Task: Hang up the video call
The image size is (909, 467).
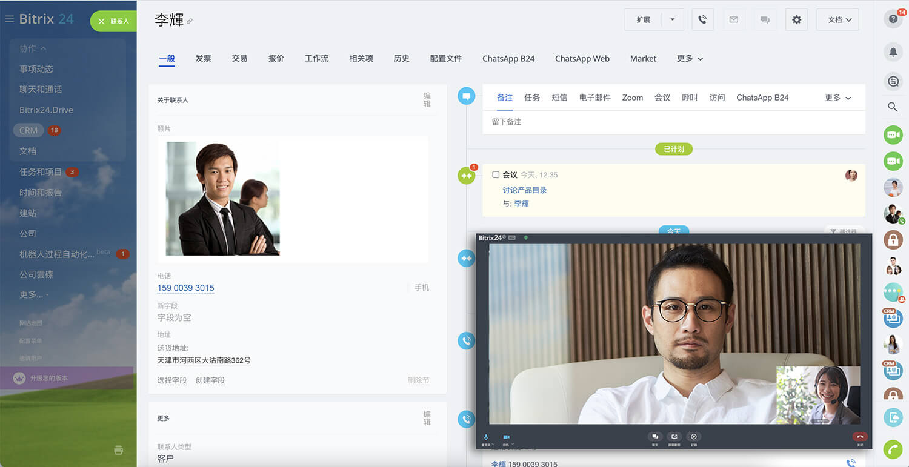Action: tap(860, 437)
